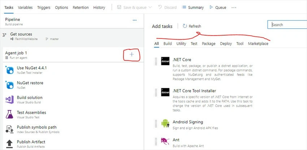Click 'Build with Apache Ant' description
This screenshot has height=150, width=307.
(x=188, y=146)
